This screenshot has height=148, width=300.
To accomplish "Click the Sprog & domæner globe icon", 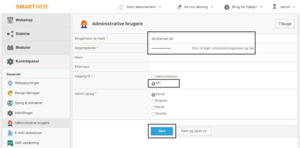I will pyautogui.click(x=10, y=103).
